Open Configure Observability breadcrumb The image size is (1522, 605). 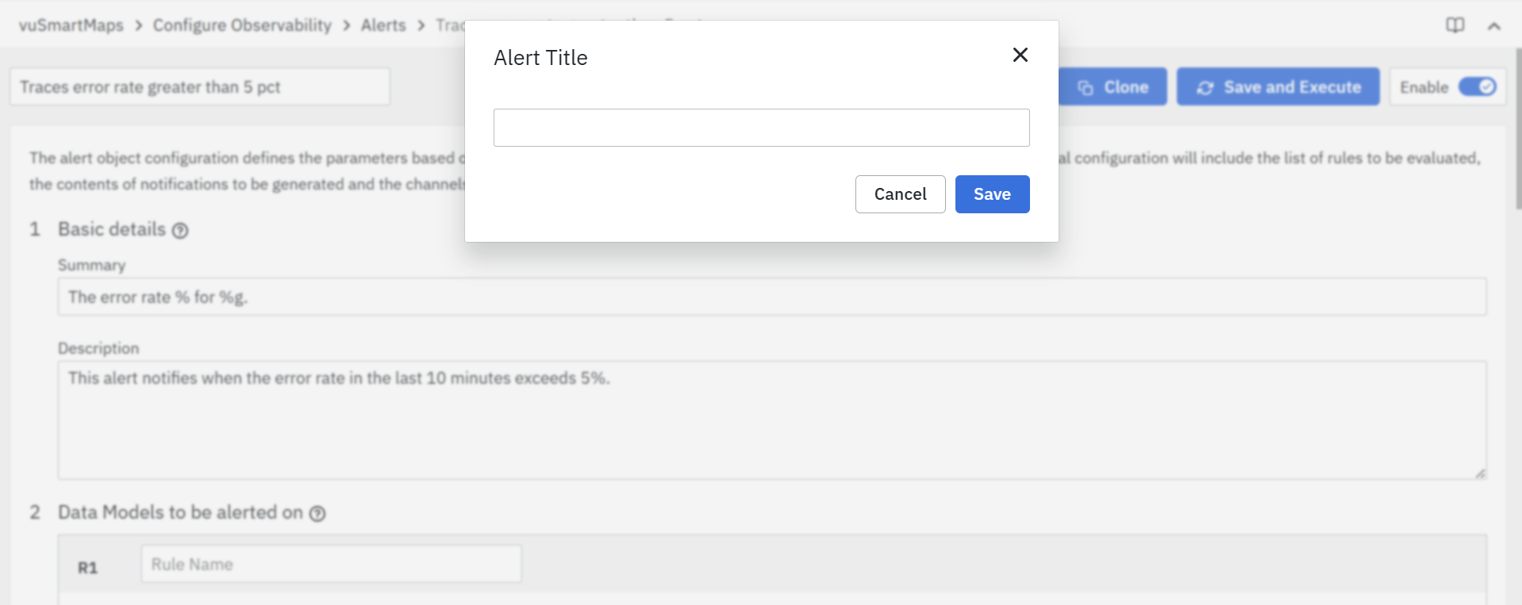coord(242,25)
